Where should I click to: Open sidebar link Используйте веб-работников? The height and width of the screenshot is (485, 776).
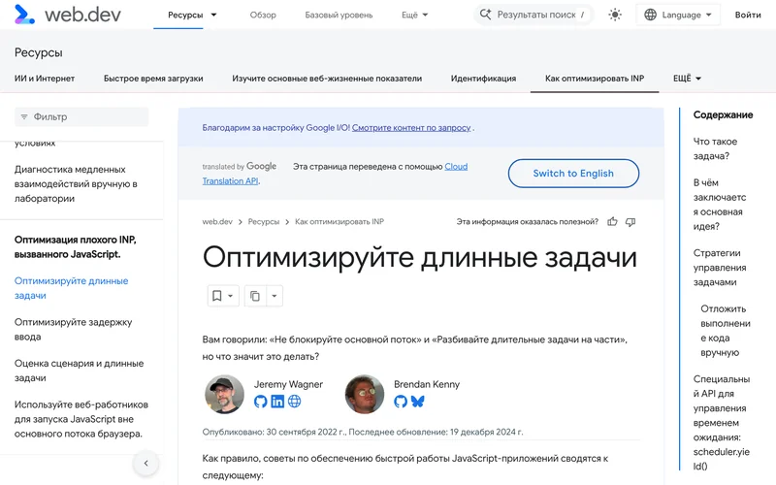click(81, 419)
